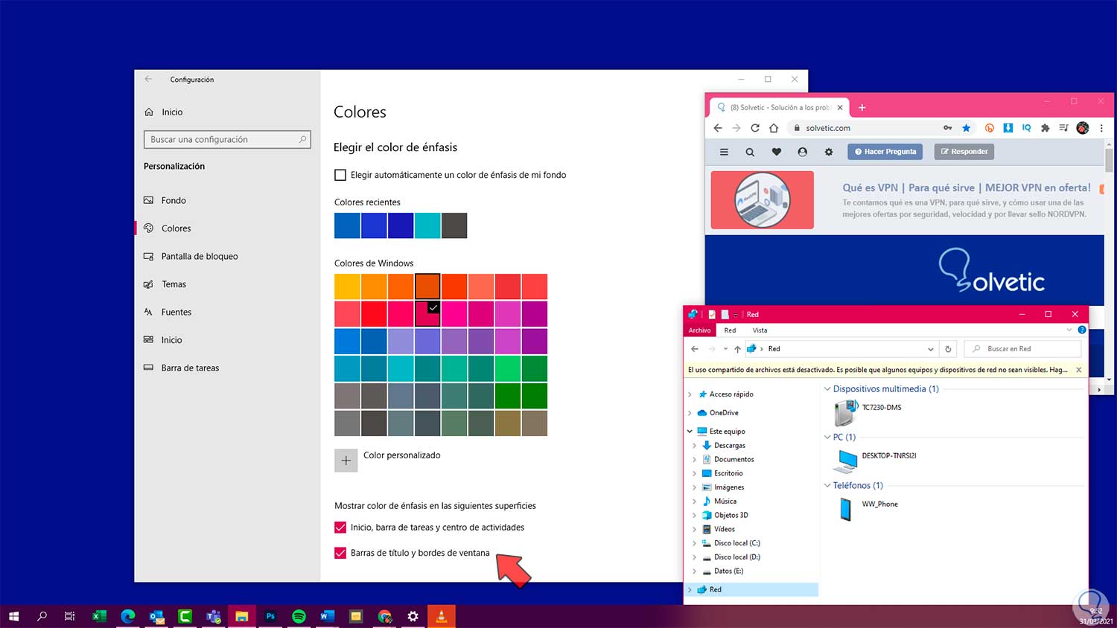Open Spotify from the taskbar
The height and width of the screenshot is (628, 1117).
[299, 616]
